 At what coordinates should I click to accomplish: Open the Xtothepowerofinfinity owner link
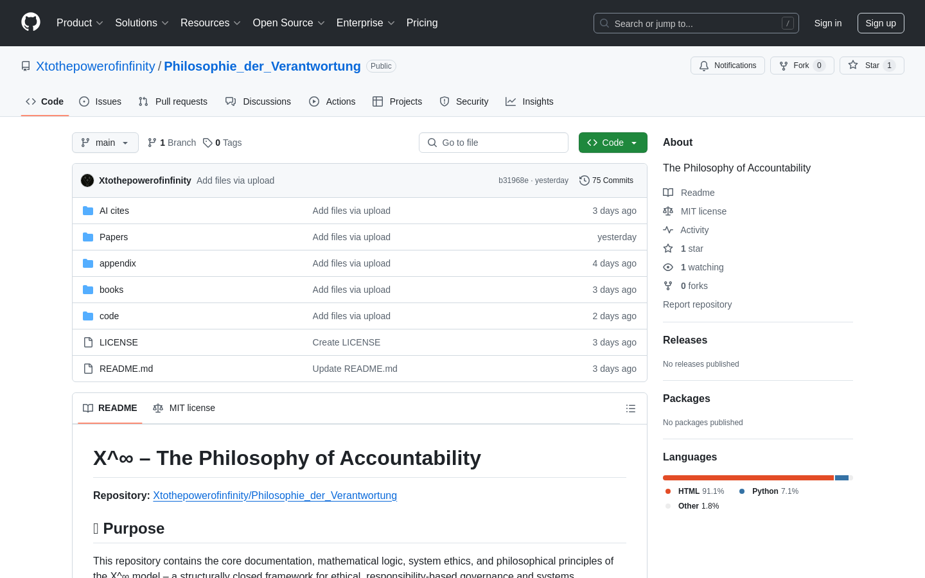point(96,66)
